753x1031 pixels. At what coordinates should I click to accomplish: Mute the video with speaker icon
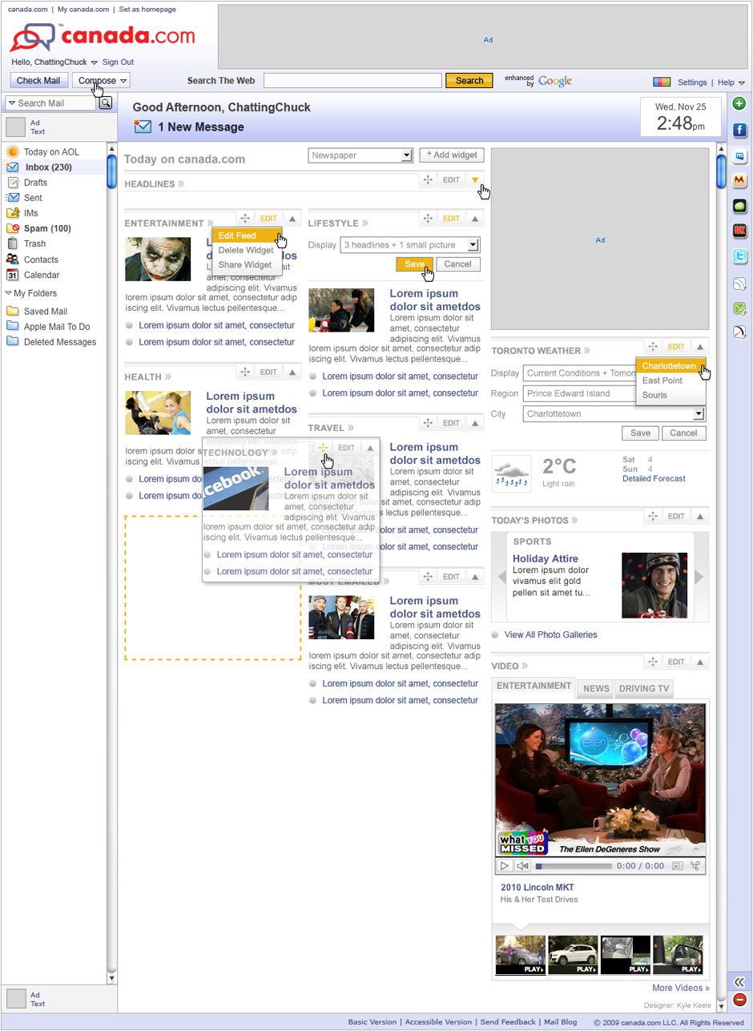click(522, 866)
